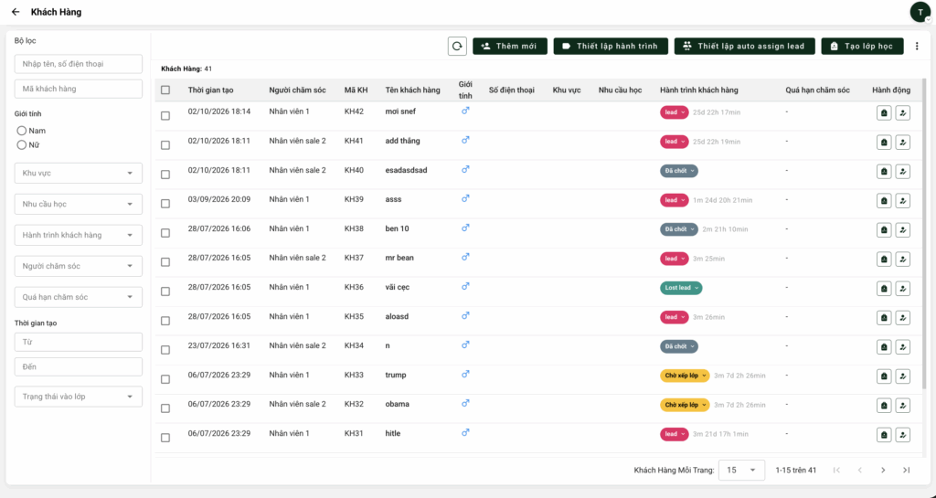Select the Nữ gender radio button
Screen dimensions: 936x498
(x=22, y=144)
